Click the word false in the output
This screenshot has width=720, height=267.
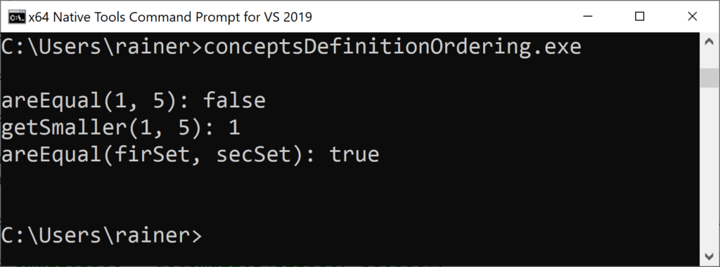point(234,101)
